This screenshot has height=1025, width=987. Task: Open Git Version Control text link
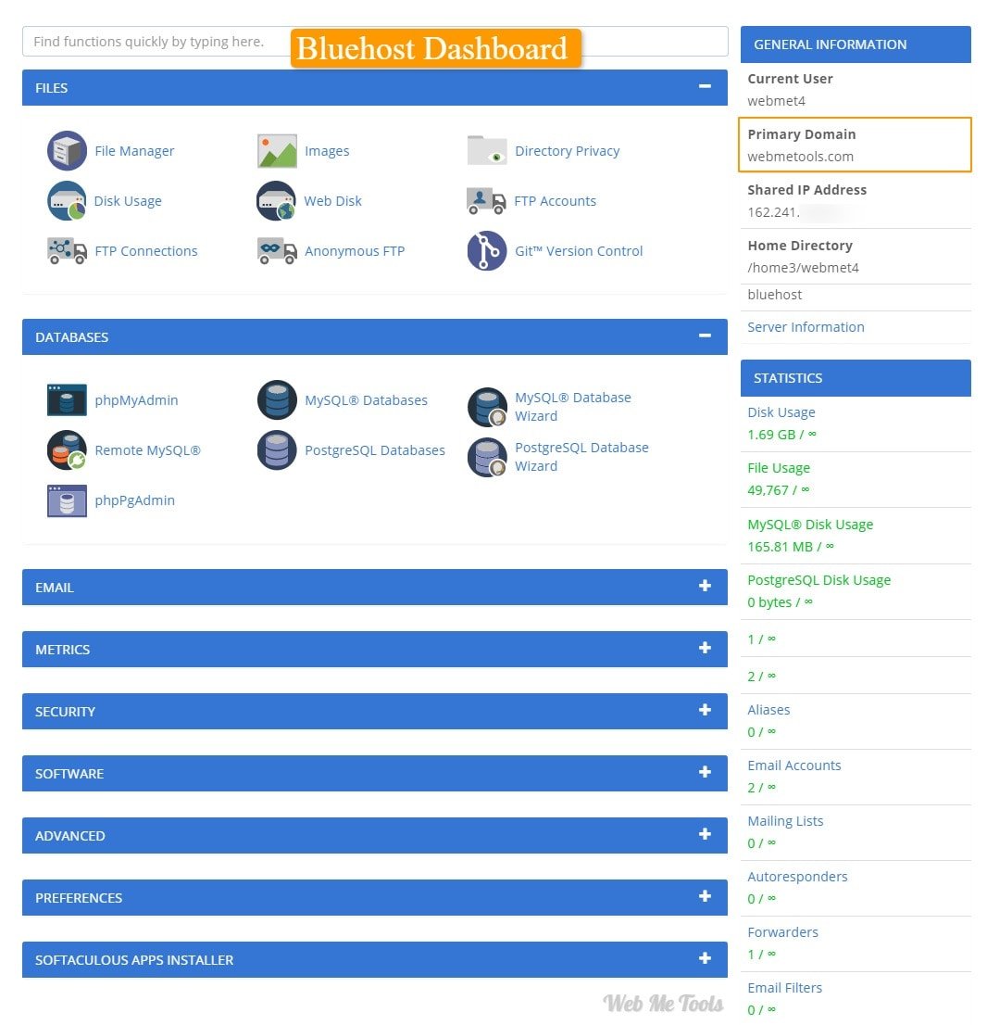[579, 251]
